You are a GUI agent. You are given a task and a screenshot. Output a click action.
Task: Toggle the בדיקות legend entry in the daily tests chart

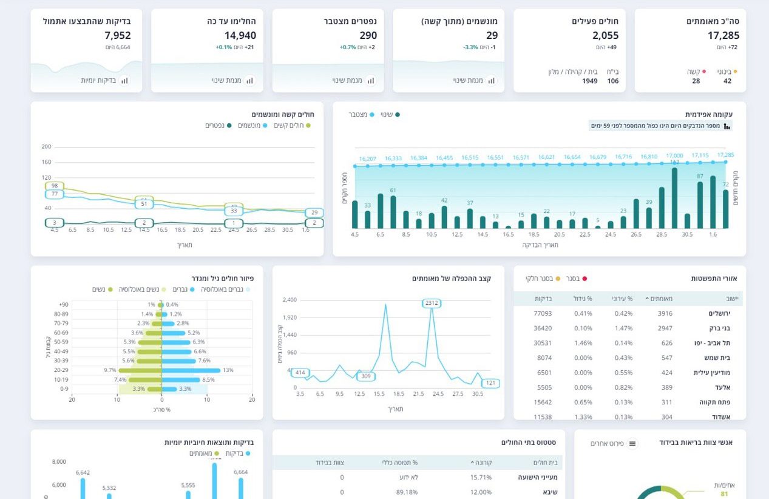coord(237,453)
